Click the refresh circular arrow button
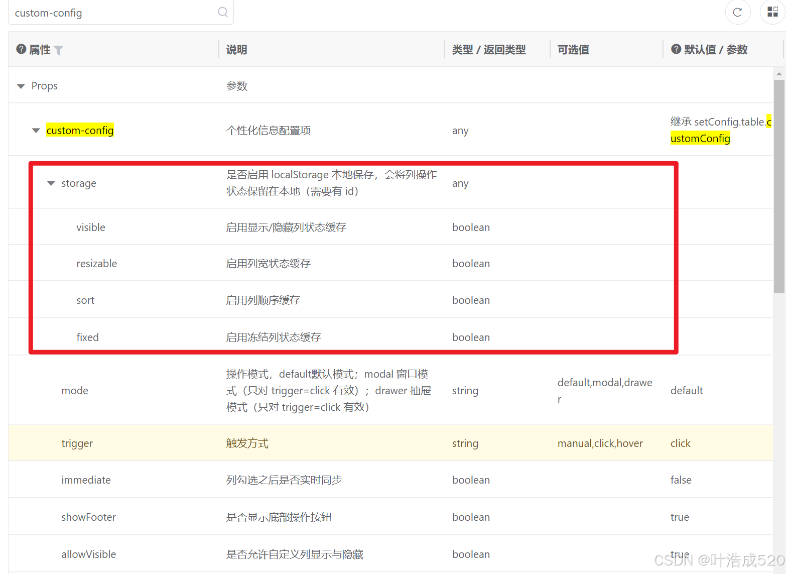The width and height of the screenshot is (787, 574). (x=737, y=12)
